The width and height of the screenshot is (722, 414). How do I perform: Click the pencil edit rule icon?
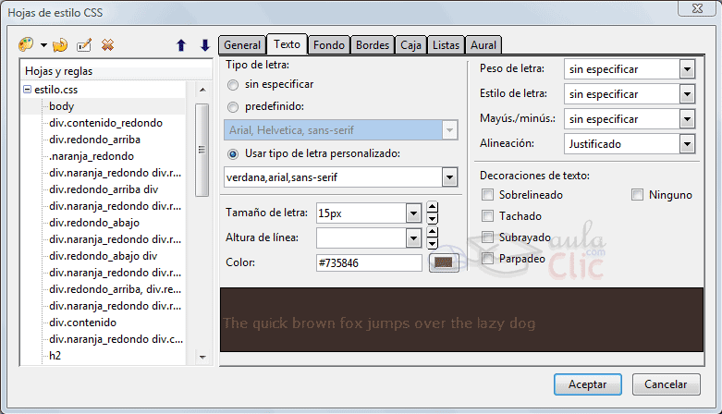pyautogui.click(x=84, y=44)
